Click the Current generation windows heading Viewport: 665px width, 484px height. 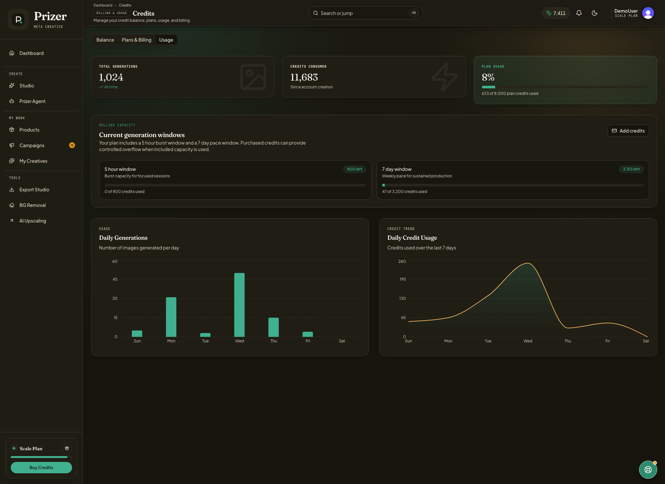142,135
